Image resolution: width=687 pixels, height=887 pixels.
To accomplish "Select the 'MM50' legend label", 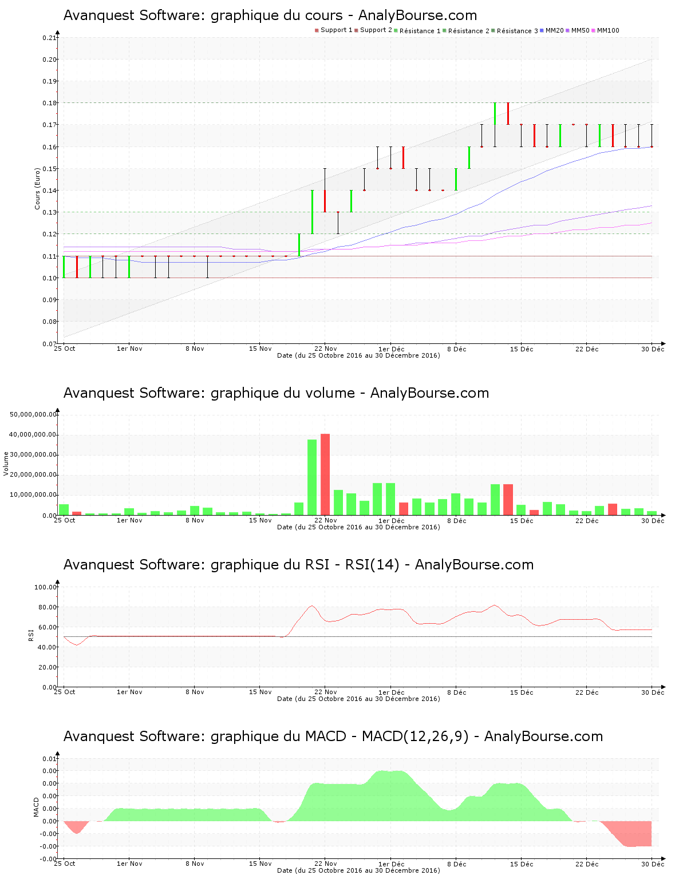I will (x=581, y=30).
